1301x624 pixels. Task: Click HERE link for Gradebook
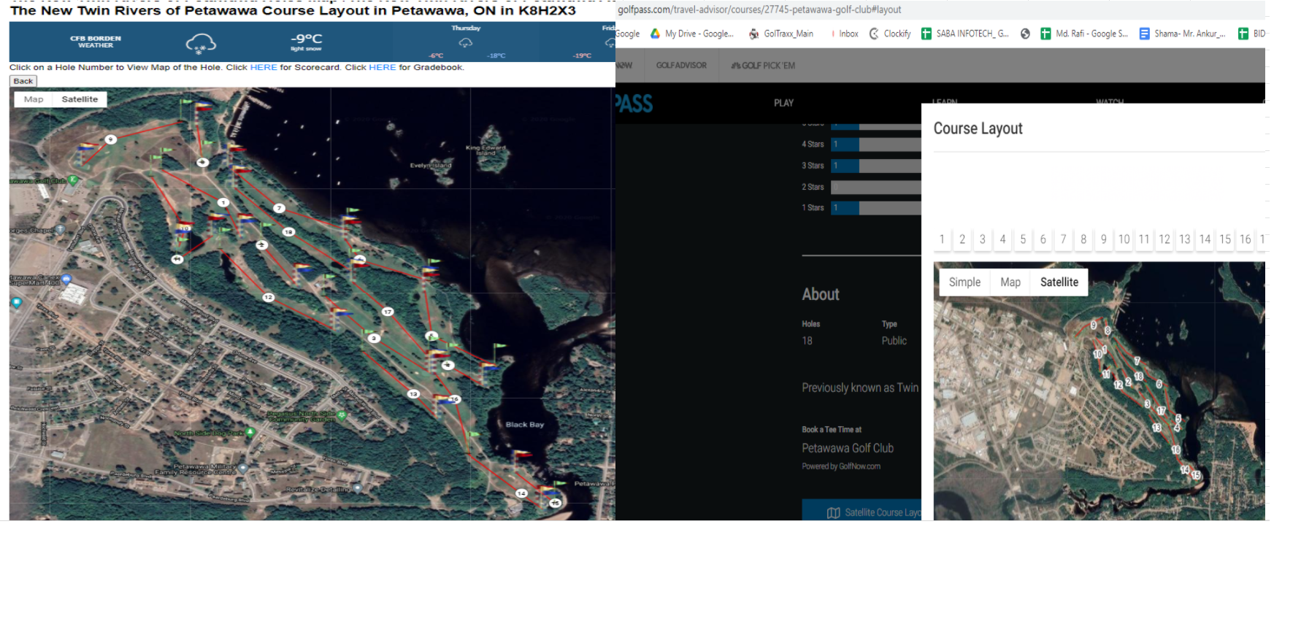tap(382, 67)
